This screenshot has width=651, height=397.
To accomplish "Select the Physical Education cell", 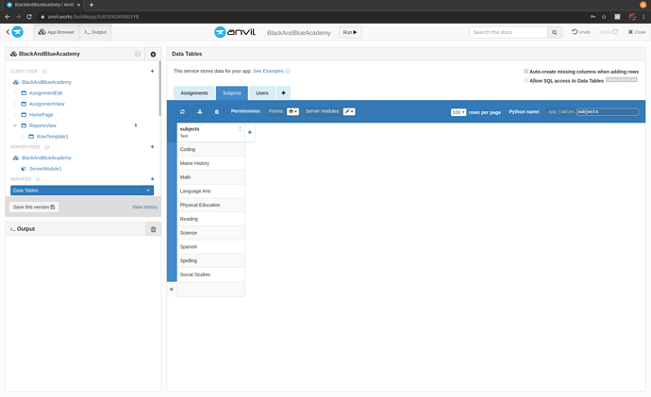I will [211, 205].
